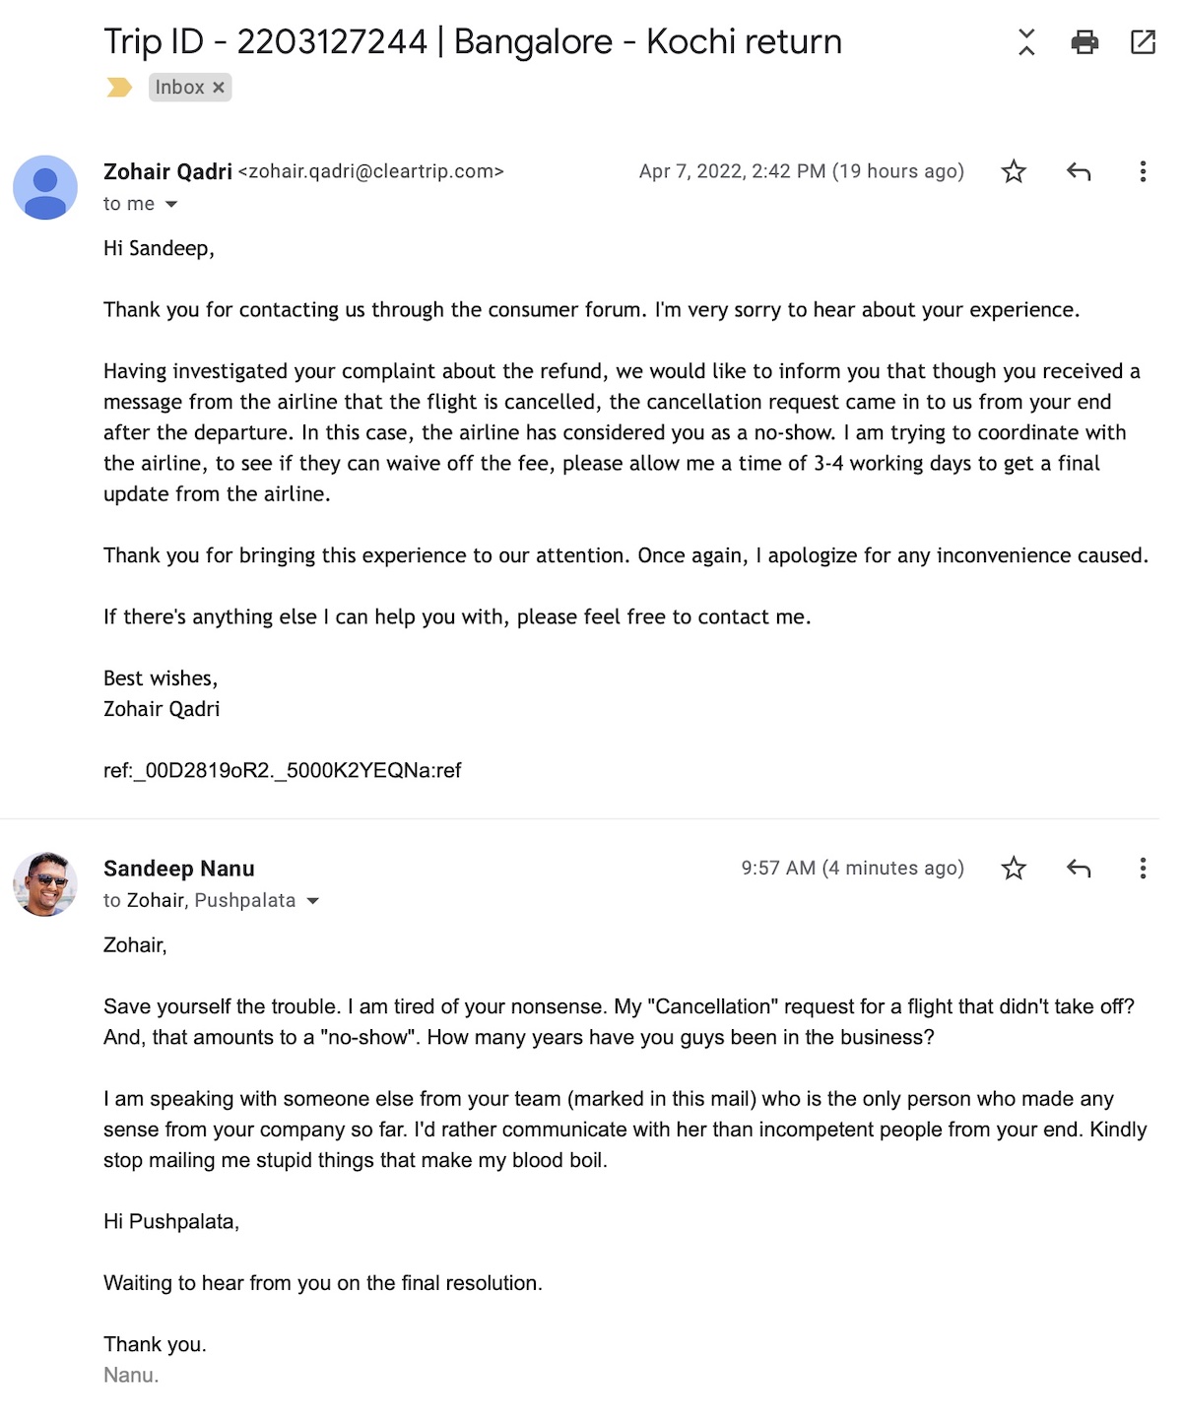Click sender name Sandeep Nanu
This screenshot has width=1182, height=1421.
coord(179,869)
